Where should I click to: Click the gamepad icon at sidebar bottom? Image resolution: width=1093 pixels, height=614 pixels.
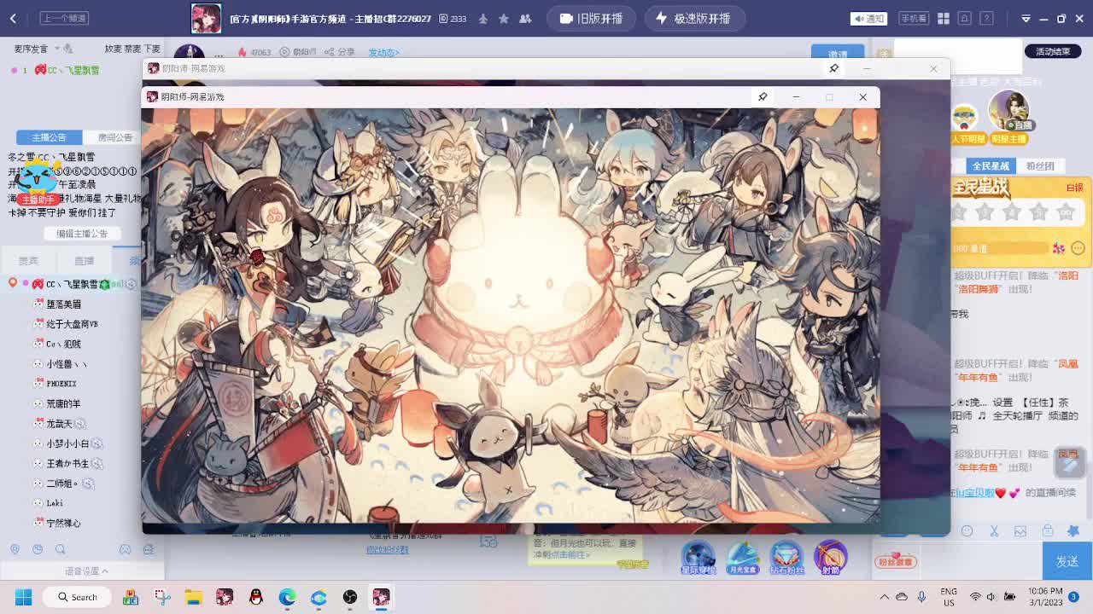pos(125,550)
